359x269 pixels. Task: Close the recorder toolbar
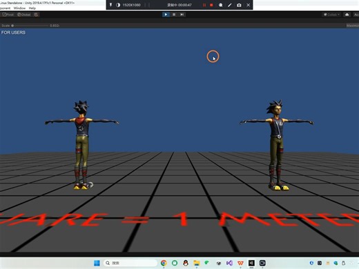pyautogui.click(x=249, y=5)
